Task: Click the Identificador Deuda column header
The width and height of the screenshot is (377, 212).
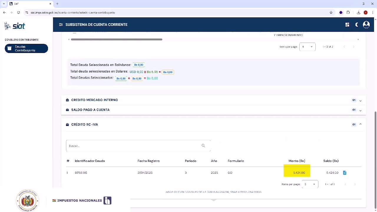Action: 90,161
